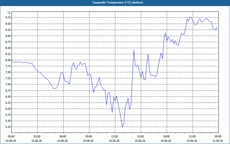The height and width of the screenshot is (144, 230).
Task: Click the sharp spike just after 14:00
Action: coord(134,50)
